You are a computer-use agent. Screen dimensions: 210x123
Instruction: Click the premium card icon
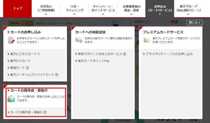(x=147, y=40)
